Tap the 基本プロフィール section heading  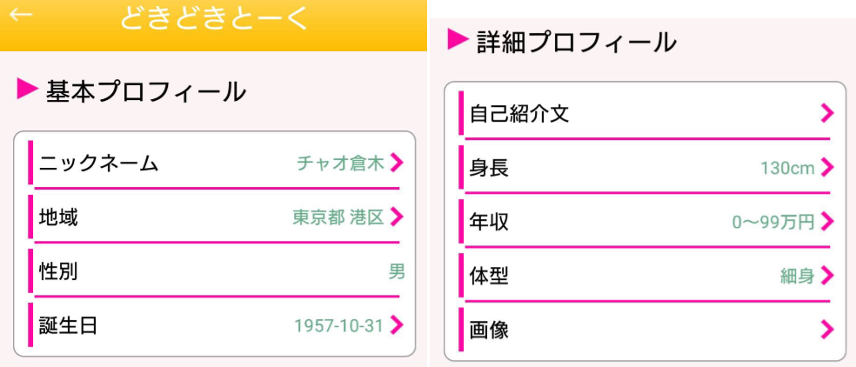[x=145, y=90]
